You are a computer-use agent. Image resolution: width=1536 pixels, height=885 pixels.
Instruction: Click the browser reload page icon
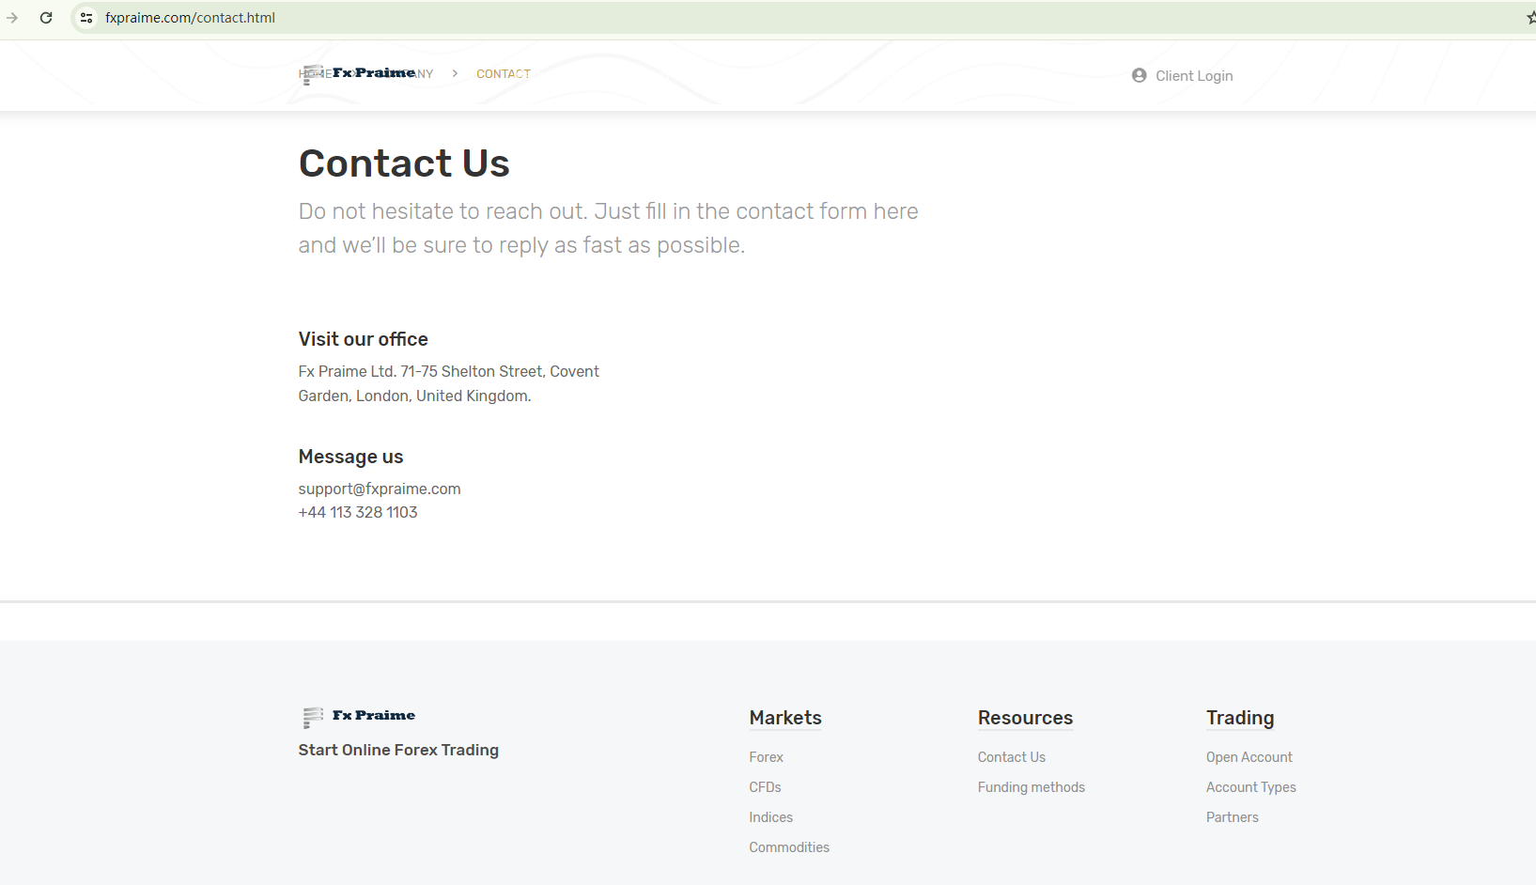point(46,18)
